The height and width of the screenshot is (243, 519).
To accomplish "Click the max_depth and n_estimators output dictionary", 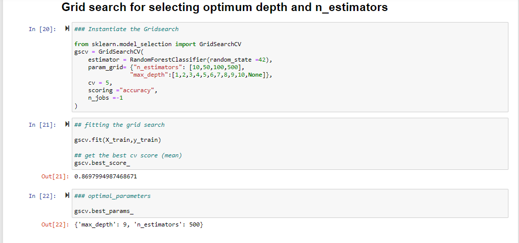I will tap(138, 224).
